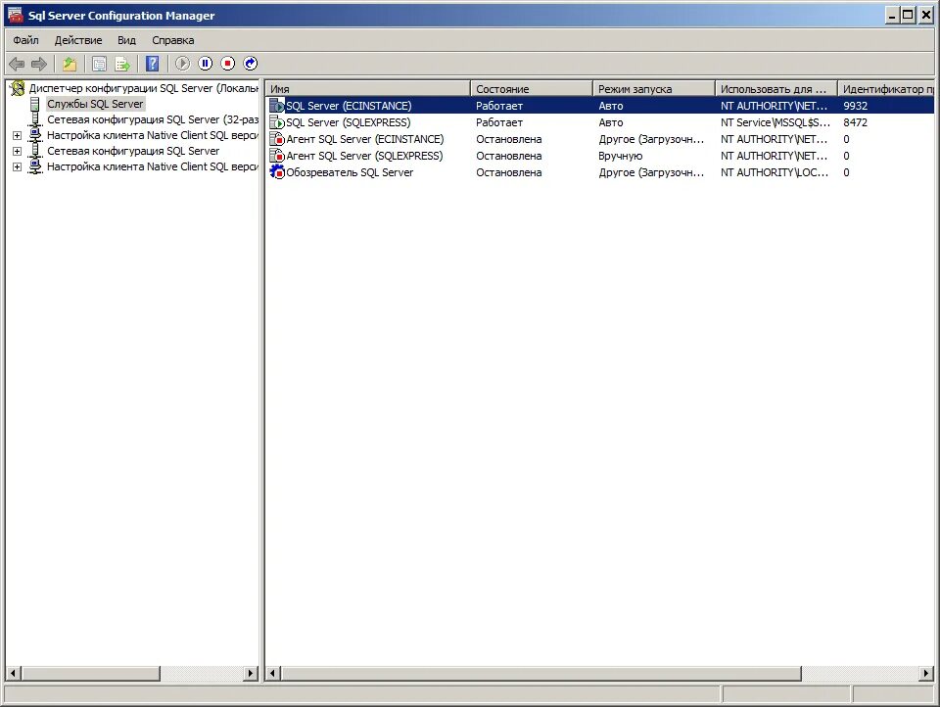Open the Вид menu
The image size is (940, 707).
tap(126, 40)
